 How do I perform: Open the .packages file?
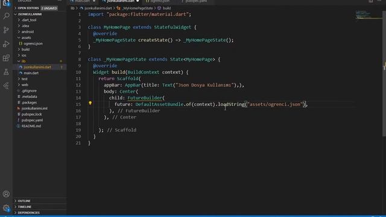coord(29,102)
